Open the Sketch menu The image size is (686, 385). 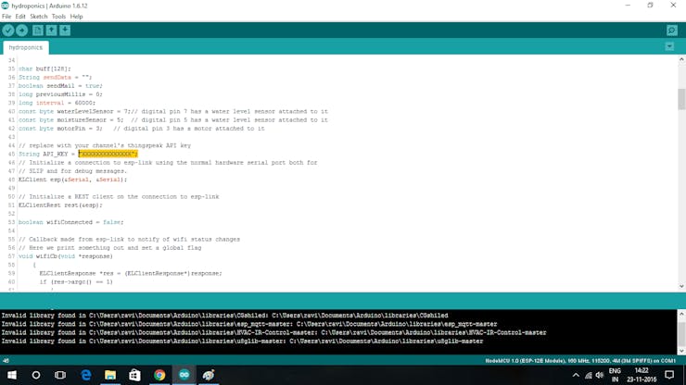click(39, 17)
